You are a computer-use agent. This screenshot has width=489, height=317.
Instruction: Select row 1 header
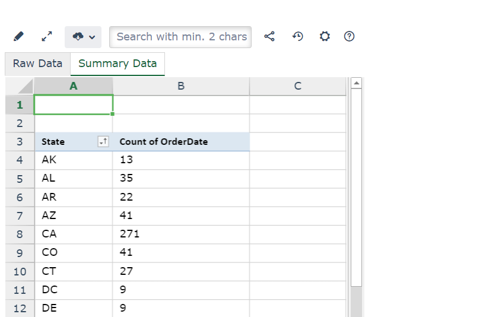20,105
